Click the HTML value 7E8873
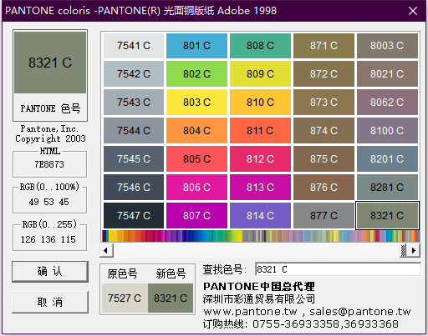The image size is (428, 336). click(49, 164)
